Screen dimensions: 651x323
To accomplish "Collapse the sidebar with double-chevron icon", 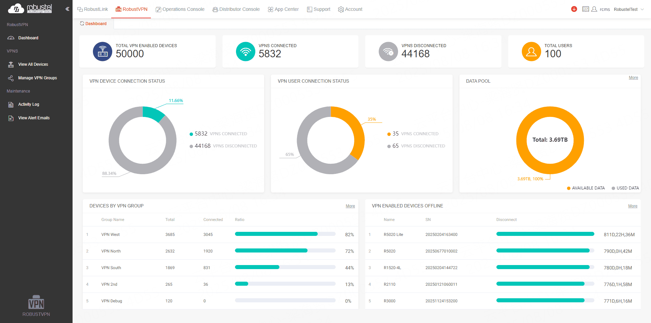I will point(67,9).
